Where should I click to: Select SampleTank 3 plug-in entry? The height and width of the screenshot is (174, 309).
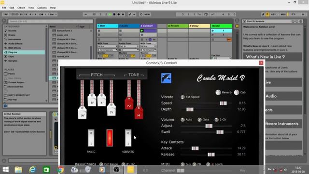tap(64, 30)
